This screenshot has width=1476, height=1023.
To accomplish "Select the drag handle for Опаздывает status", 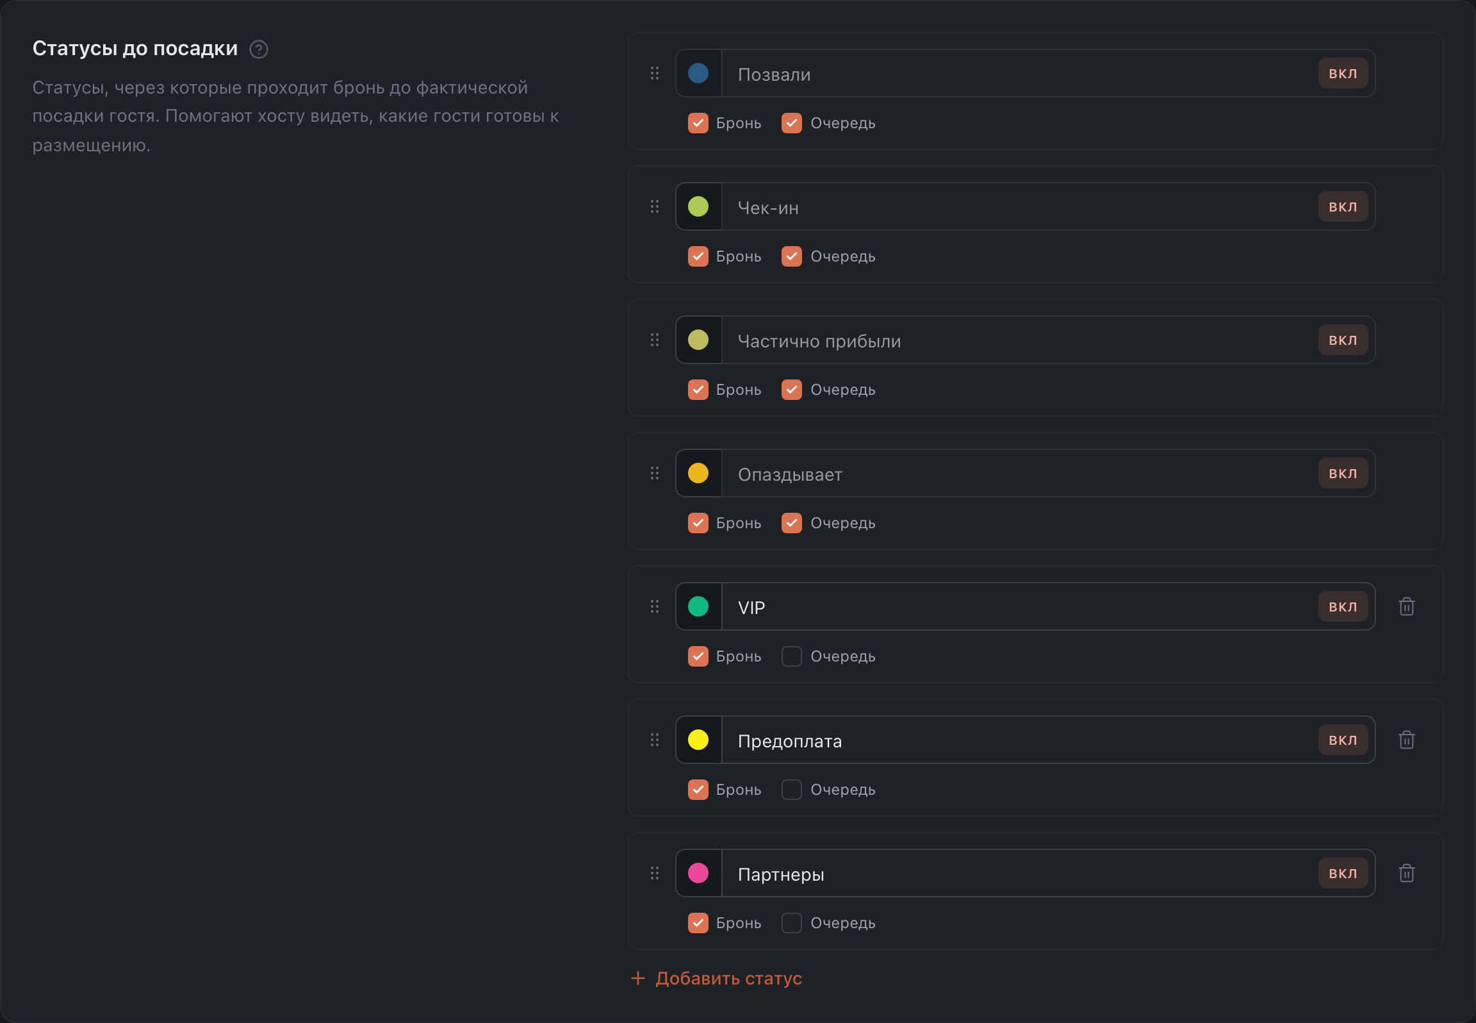I will (x=655, y=473).
